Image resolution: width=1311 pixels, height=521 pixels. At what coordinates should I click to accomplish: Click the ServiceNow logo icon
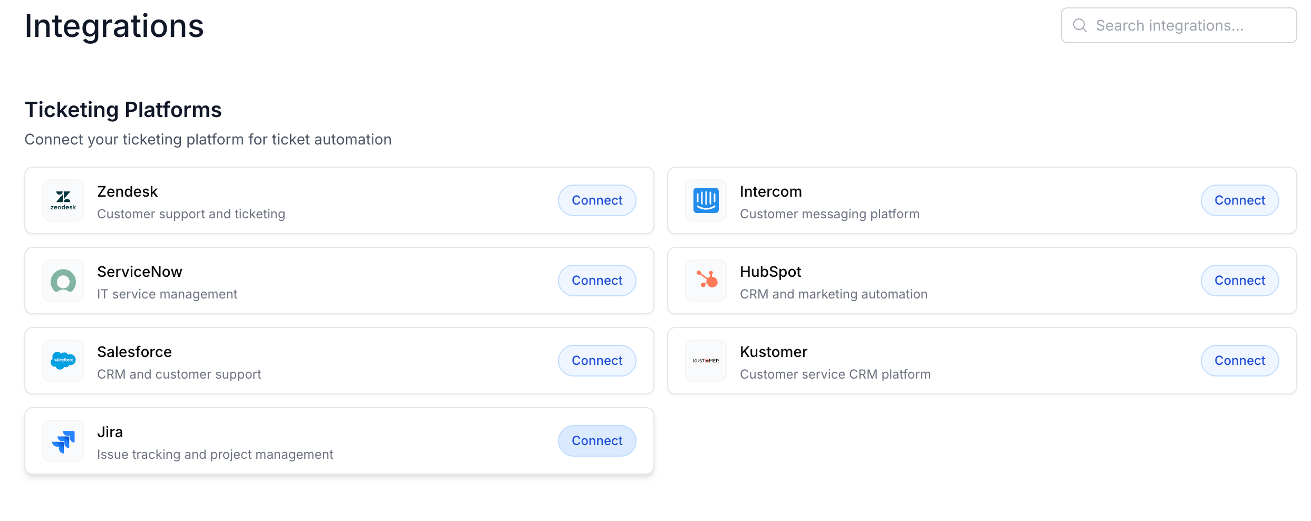click(63, 281)
